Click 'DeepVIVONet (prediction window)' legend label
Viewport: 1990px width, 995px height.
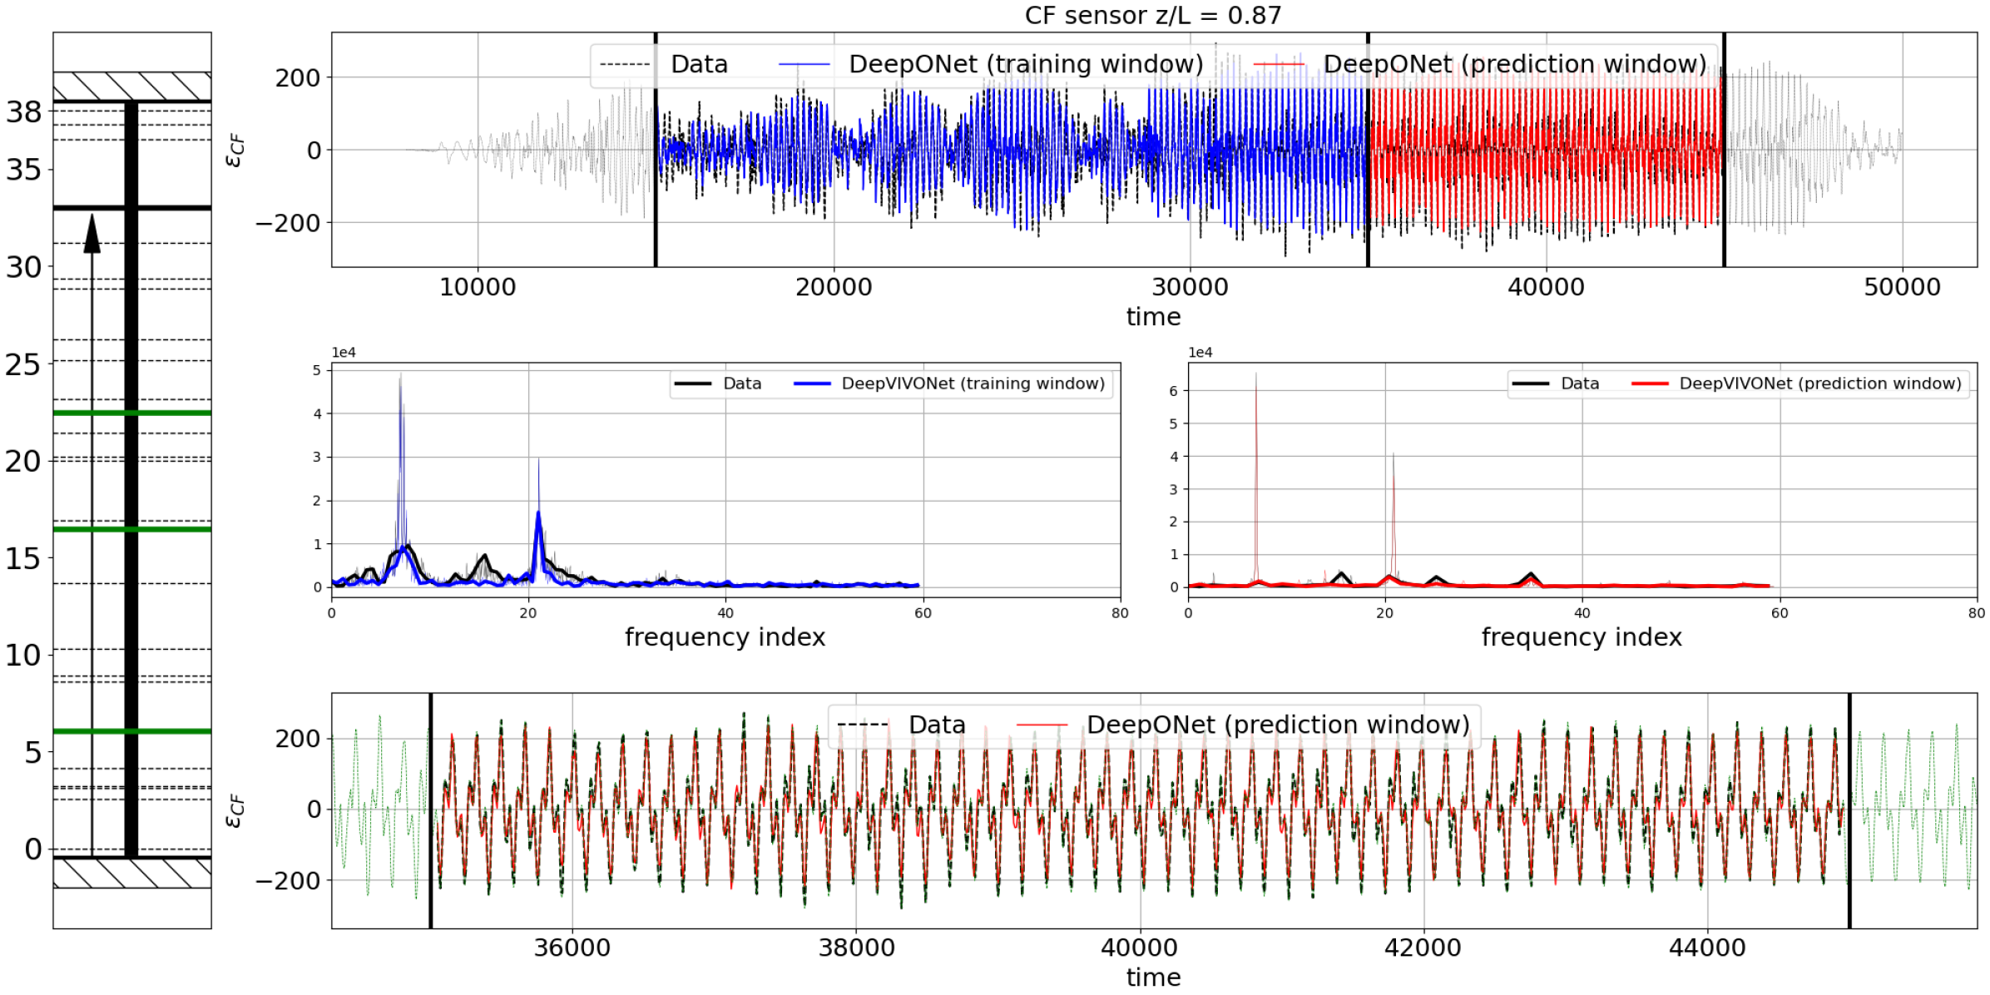coord(1819,384)
